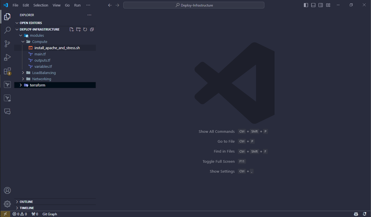Open variables.tf file
The image size is (371, 217).
pos(55,67)
